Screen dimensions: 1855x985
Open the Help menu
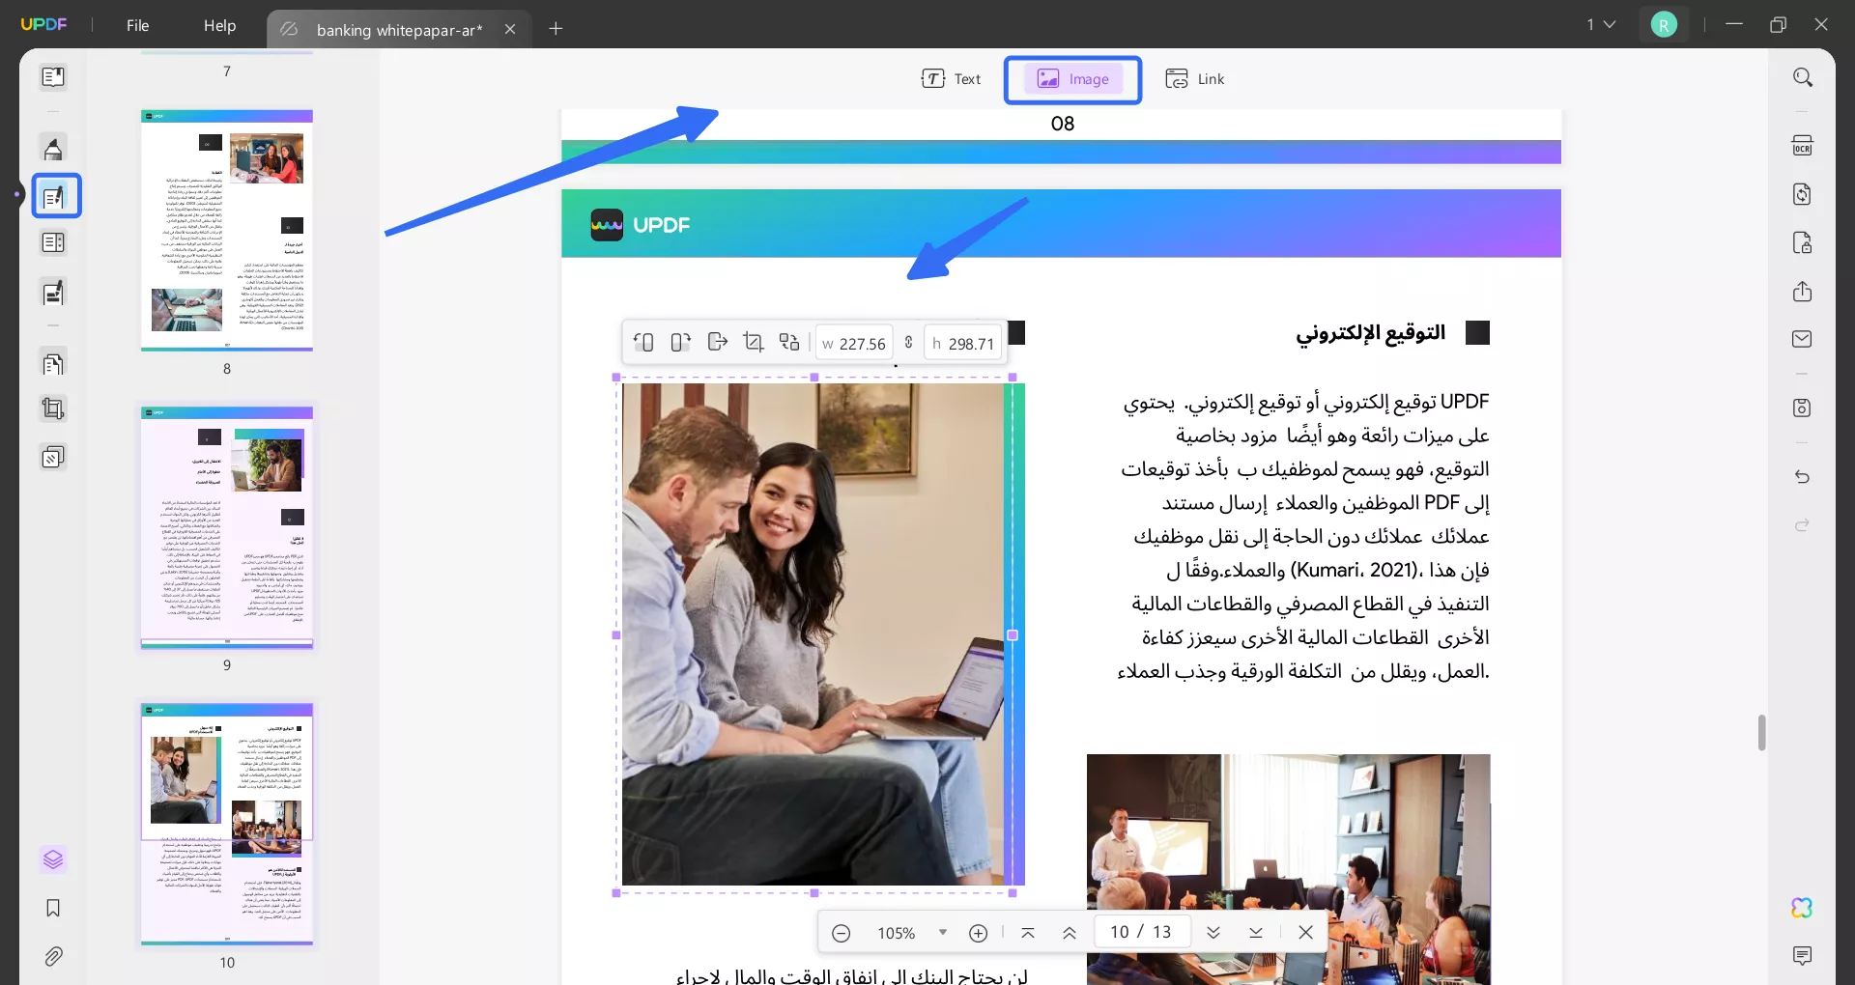220,25
